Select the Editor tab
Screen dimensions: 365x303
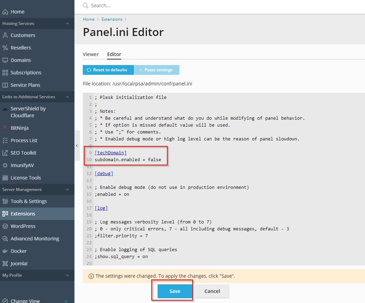[114, 54]
